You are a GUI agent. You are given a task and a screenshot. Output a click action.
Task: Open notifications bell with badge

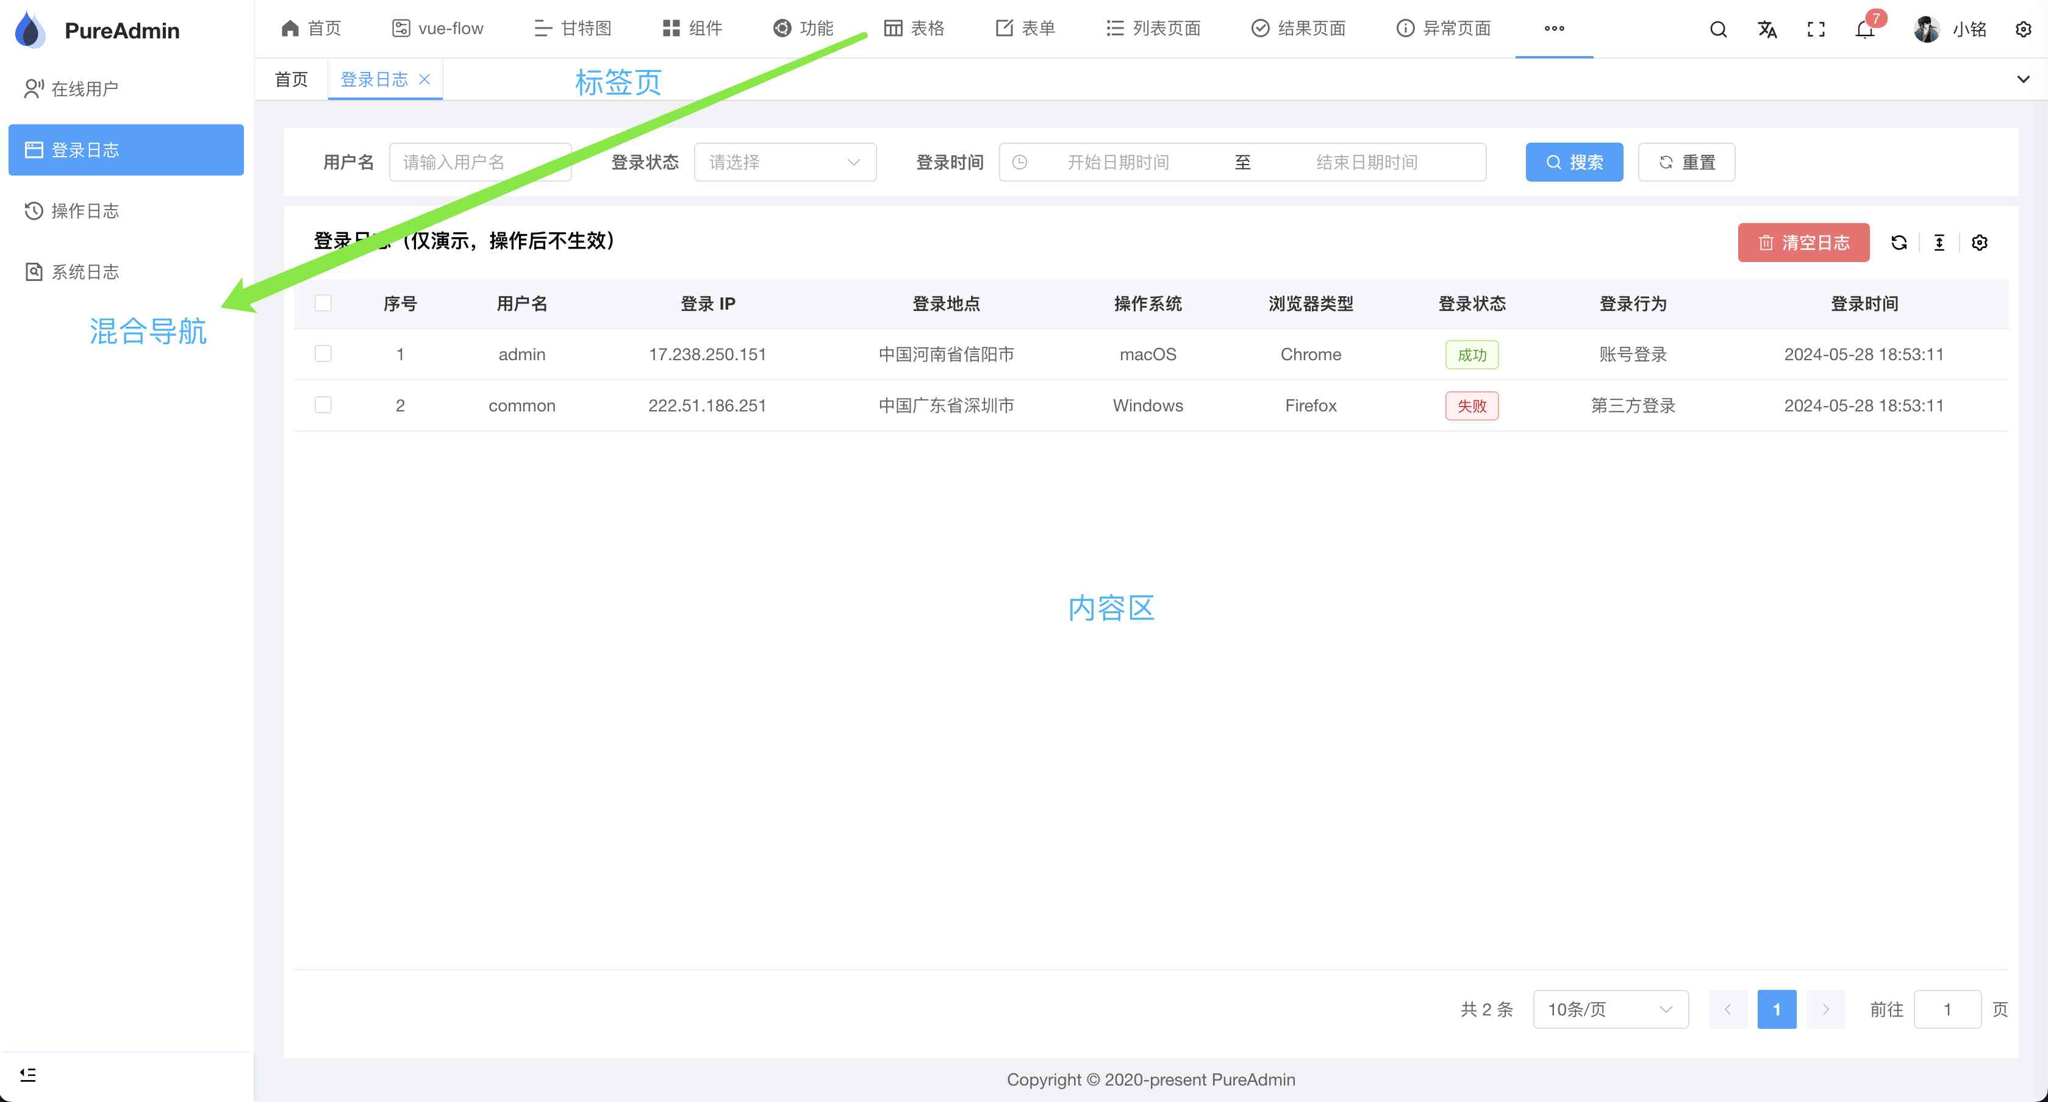(1864, 29)
